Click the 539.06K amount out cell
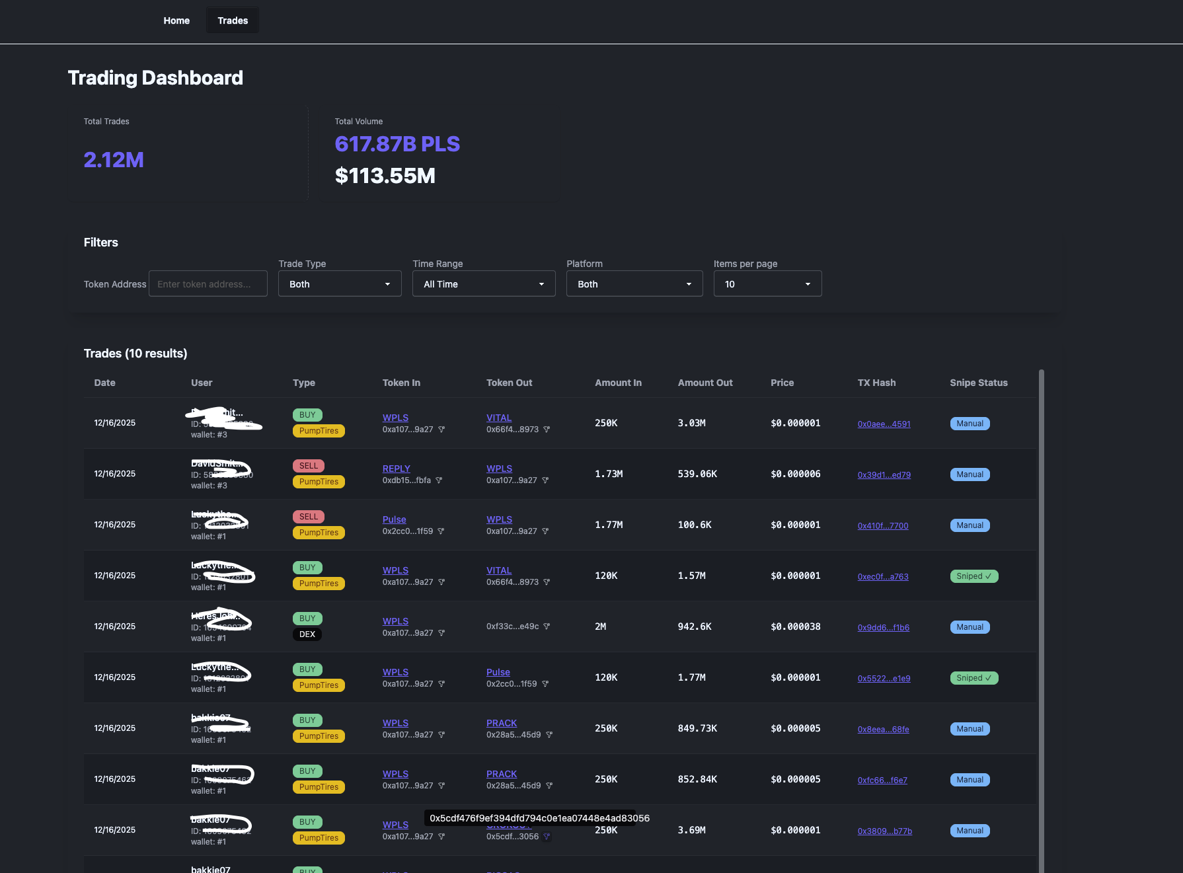 pyautogui.click(x=697, y=474)
